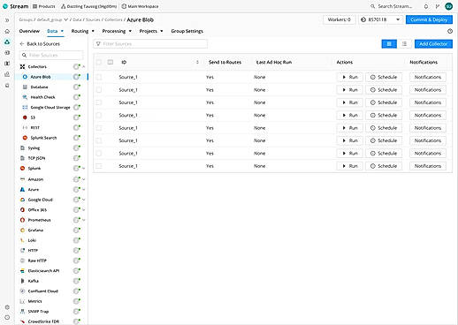Switch to the list view toggle

(x=404, y=44)
